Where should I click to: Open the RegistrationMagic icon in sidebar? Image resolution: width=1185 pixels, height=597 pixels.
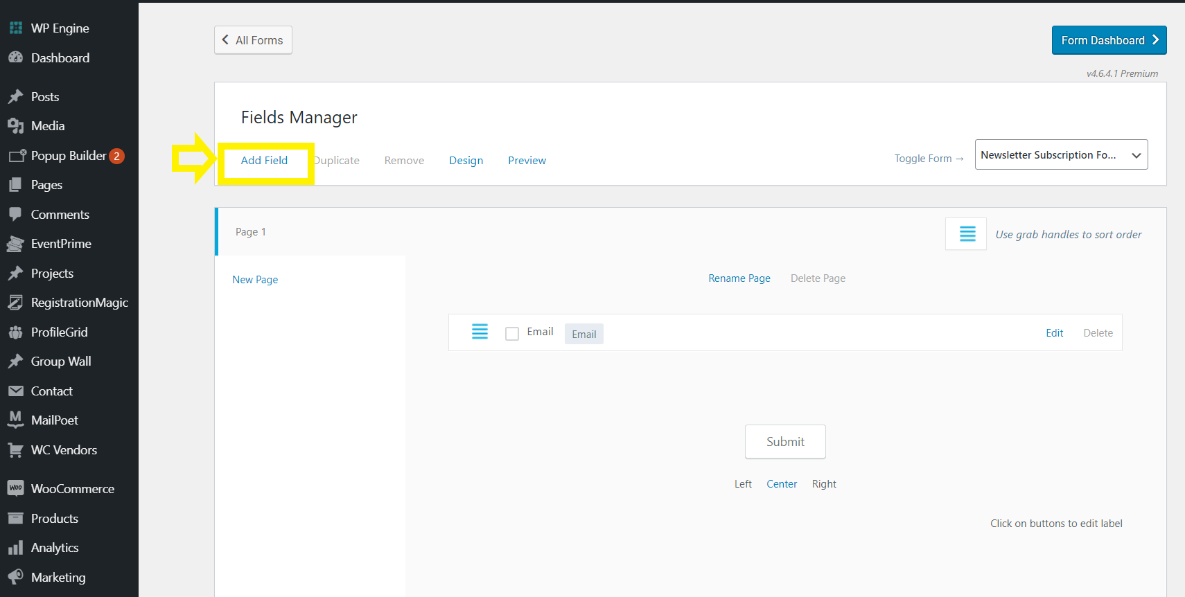pos(15,303)
